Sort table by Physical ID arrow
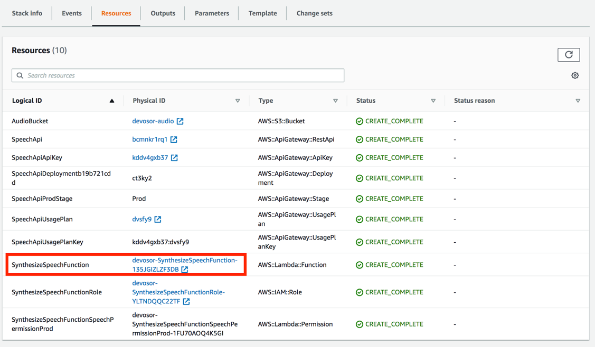 (238, 101)
